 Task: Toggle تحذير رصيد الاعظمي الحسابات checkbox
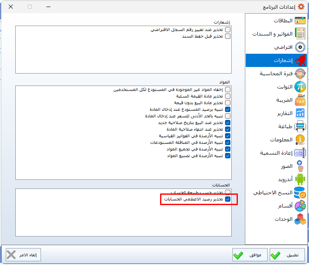click(228, 199)
